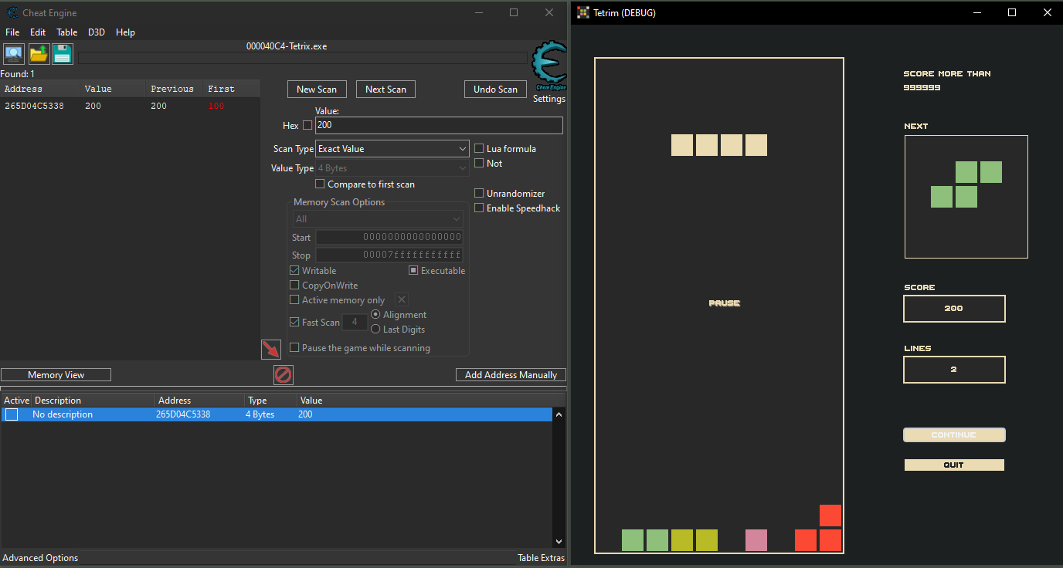This screenshot has height=568, width=1063.
Task: Enable the Unrandomizer checkbox
Action: [x=479, y=194]
